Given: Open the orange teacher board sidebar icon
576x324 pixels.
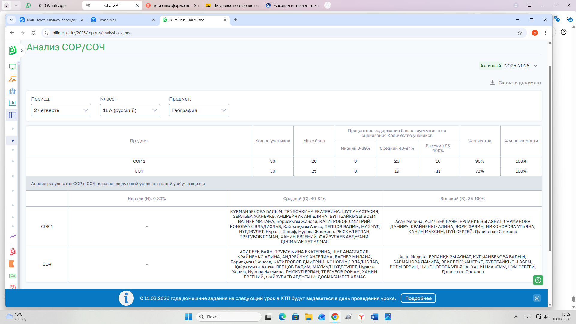Looking at the screenshot, I should tap(12, 79).
